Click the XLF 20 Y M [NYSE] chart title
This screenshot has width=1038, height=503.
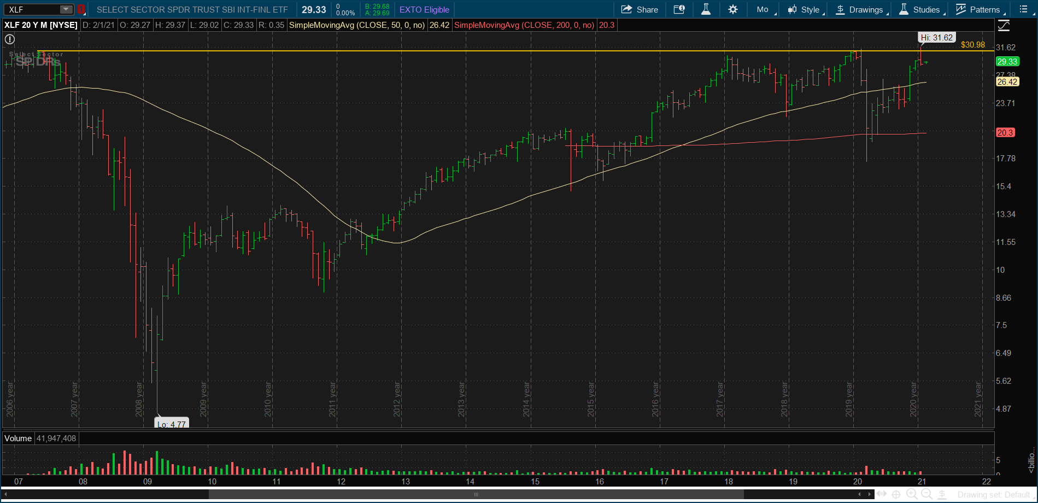tap(41, 25)
